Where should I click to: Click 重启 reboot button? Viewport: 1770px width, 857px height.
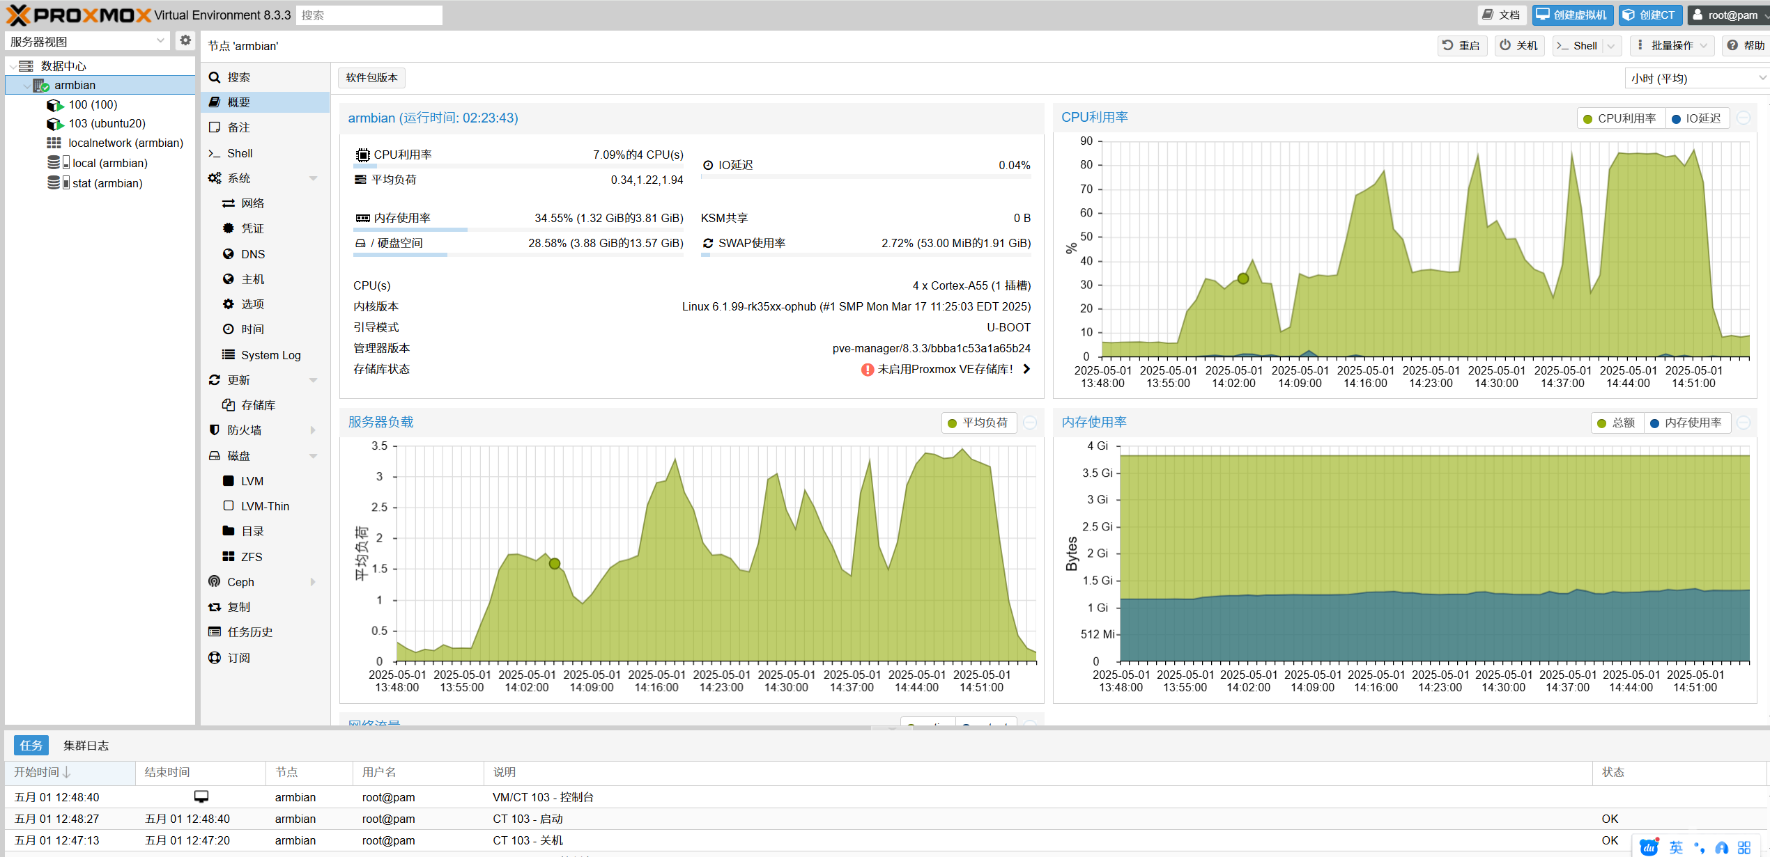pyautogui.click(x=1462, y=46)
